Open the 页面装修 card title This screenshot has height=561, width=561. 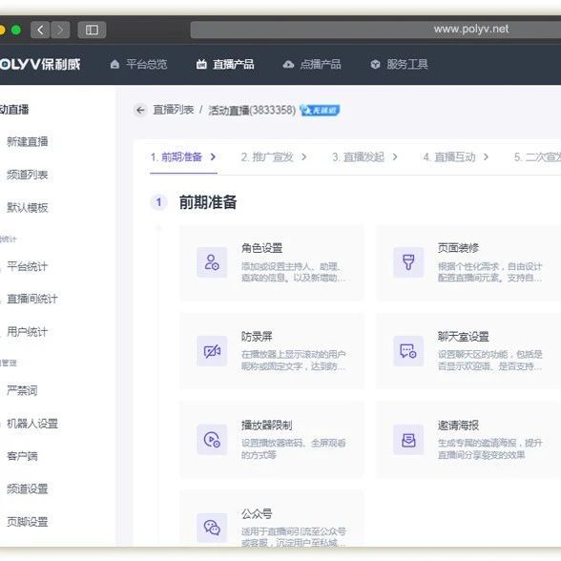coord(458,248)
